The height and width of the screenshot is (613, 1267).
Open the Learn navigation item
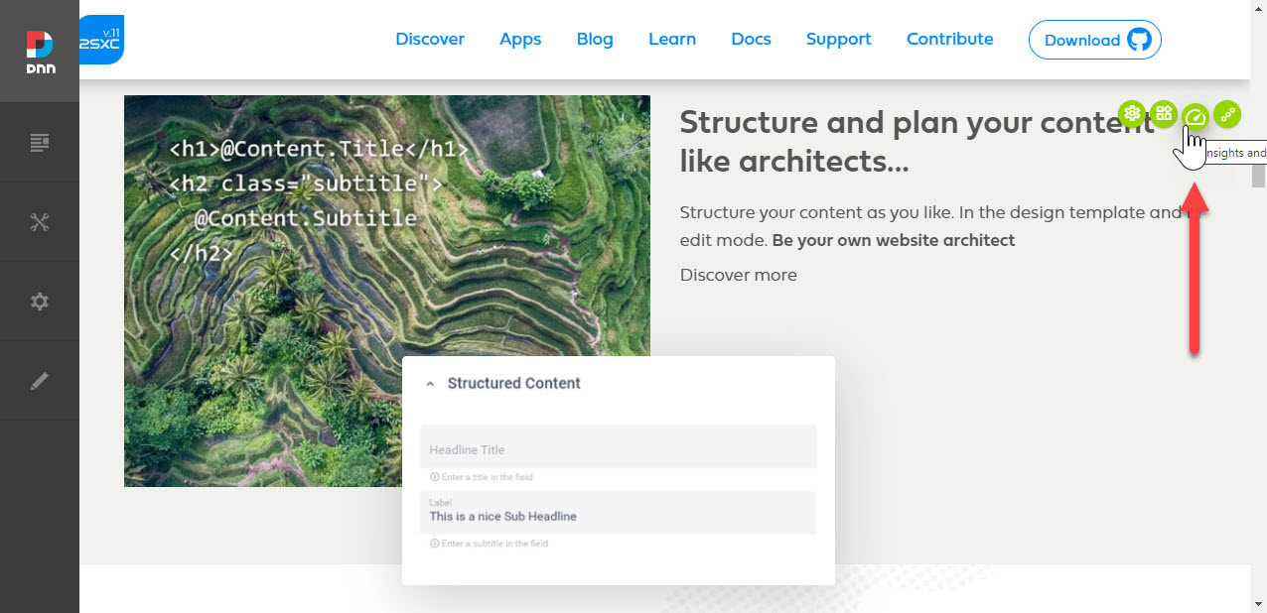(672, 39)
